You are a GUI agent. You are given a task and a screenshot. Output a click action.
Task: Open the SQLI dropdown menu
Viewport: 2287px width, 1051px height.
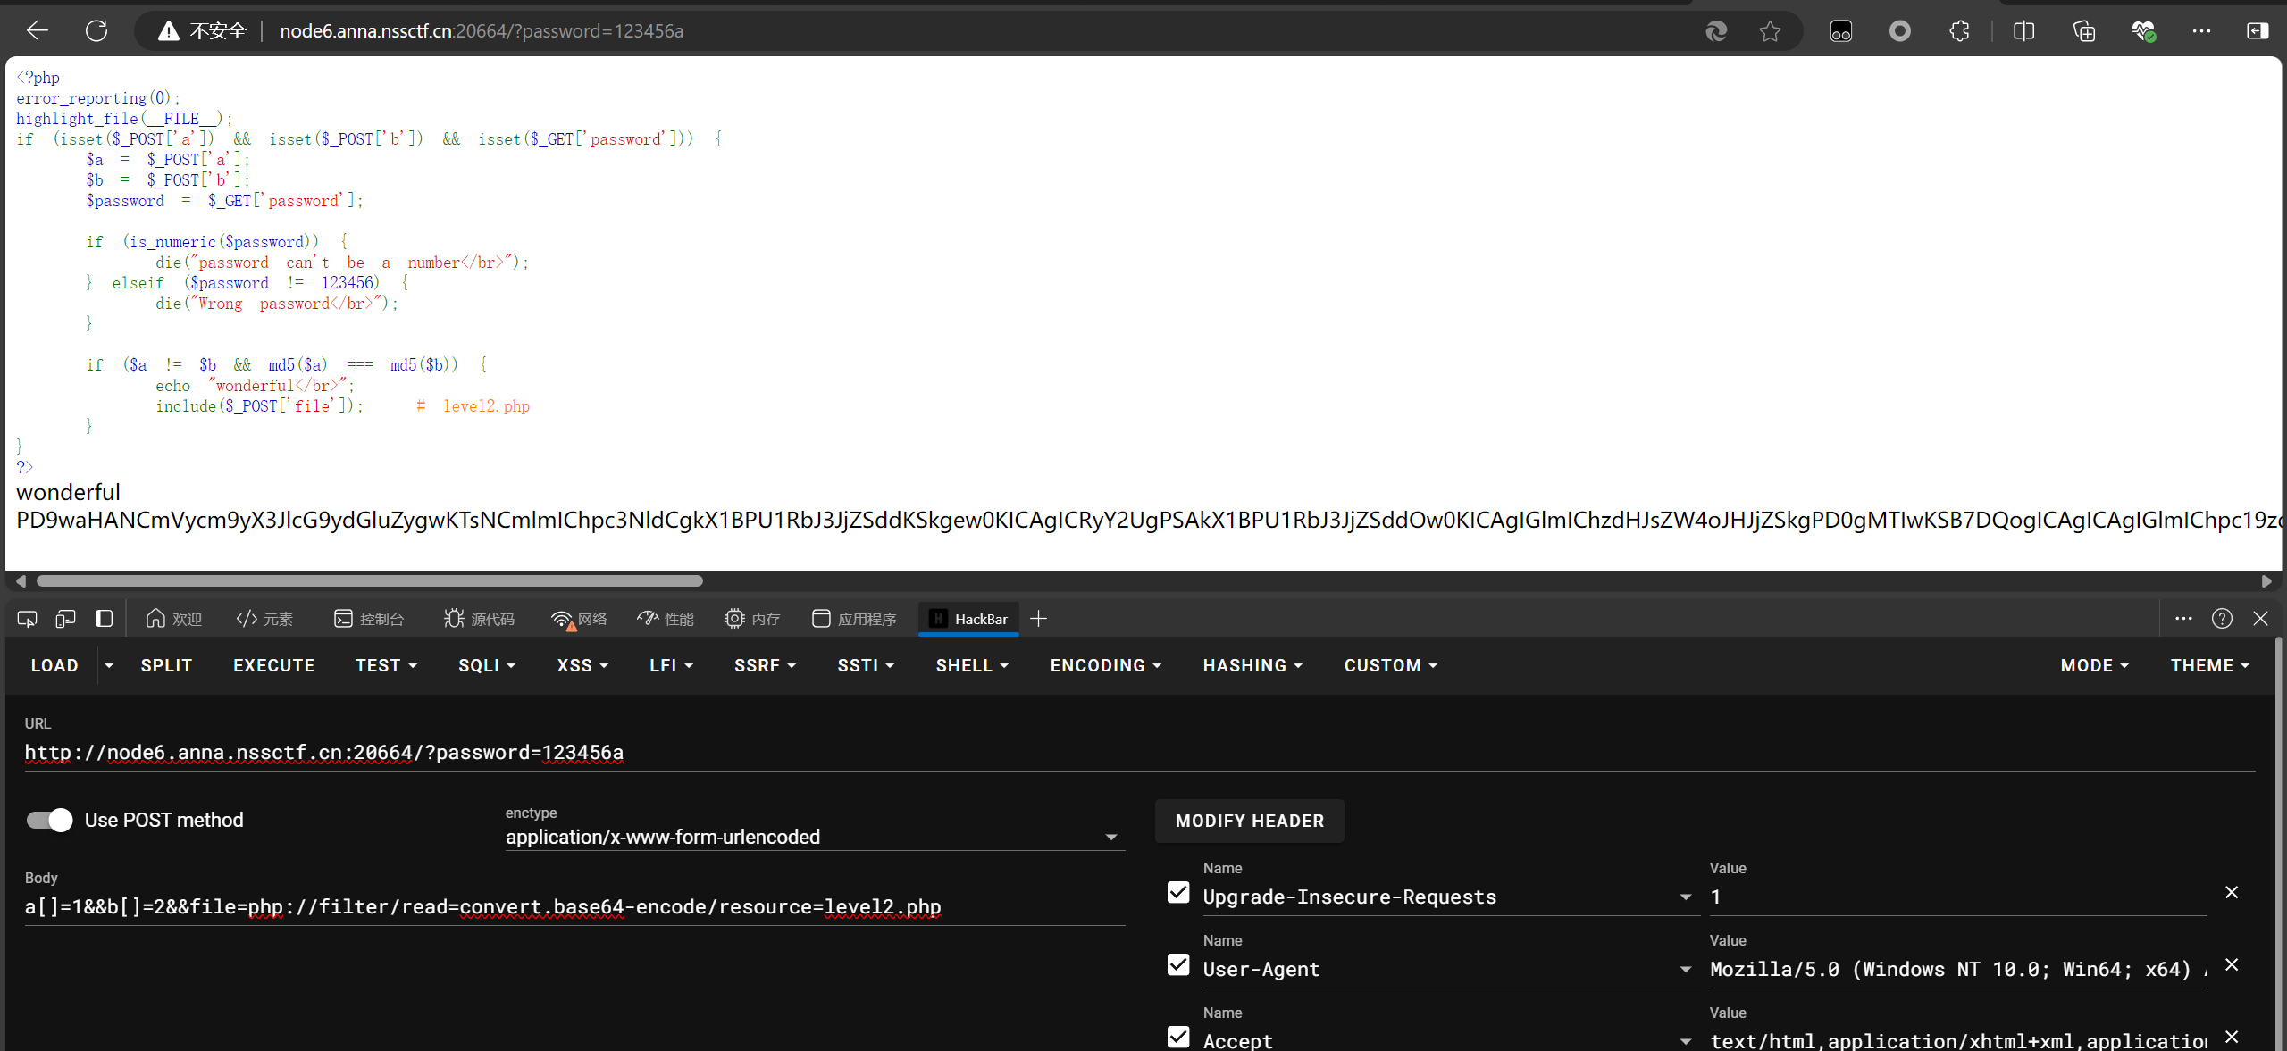pyautogui.click(x=487, y=665)
